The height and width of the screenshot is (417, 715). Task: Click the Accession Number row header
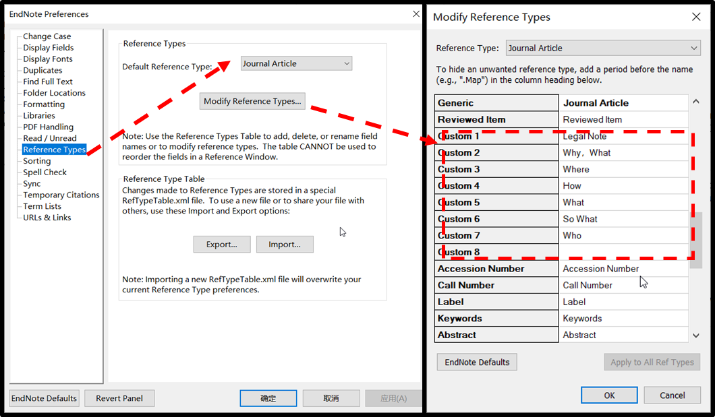pos(496,269)
